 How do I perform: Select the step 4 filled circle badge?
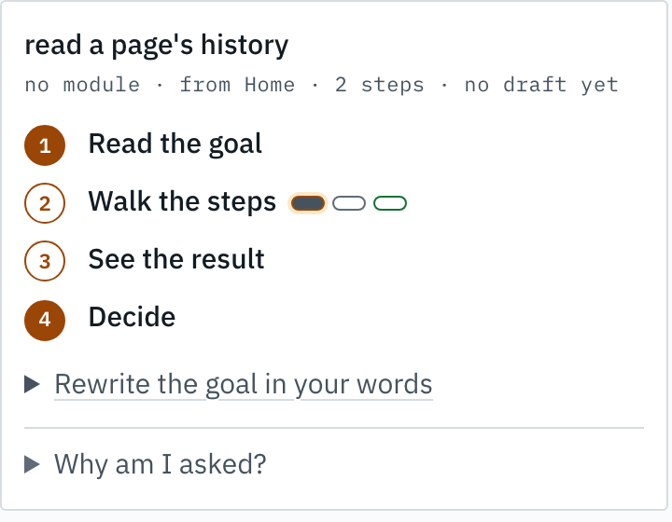click(45, 321)
